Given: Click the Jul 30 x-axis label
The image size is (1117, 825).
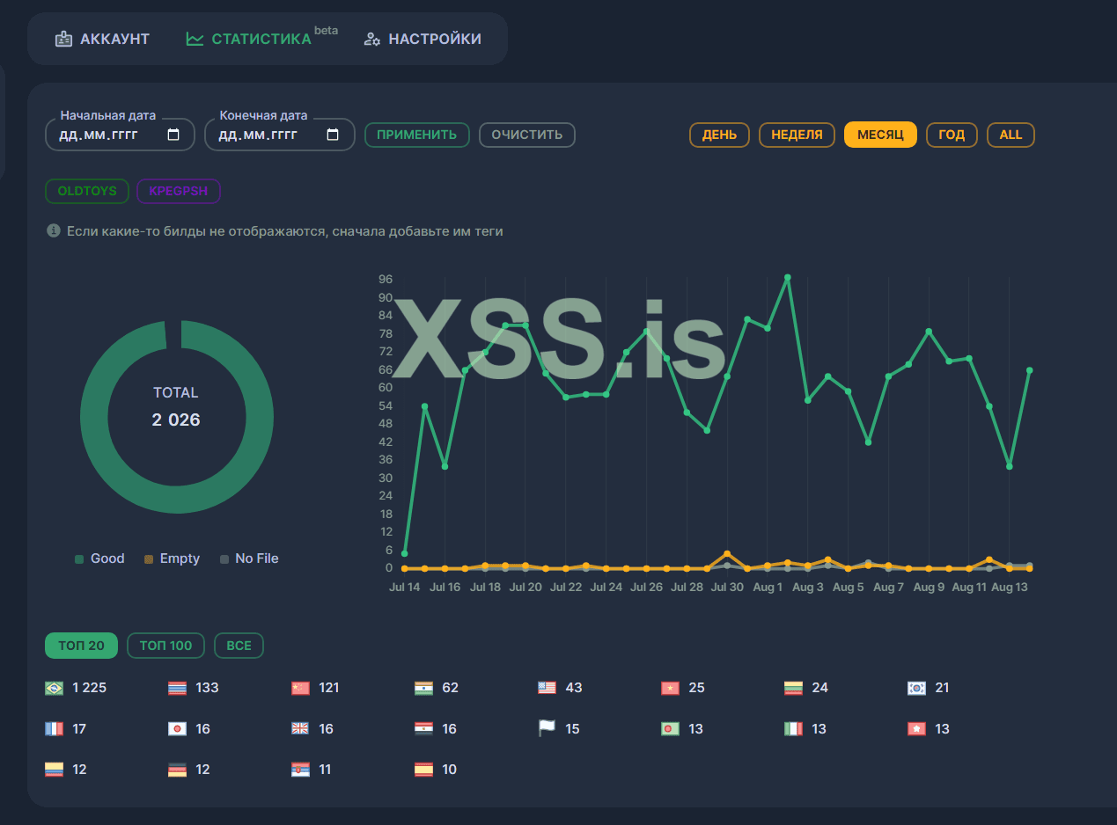Looking at the screenshot, I should [727, 588].
